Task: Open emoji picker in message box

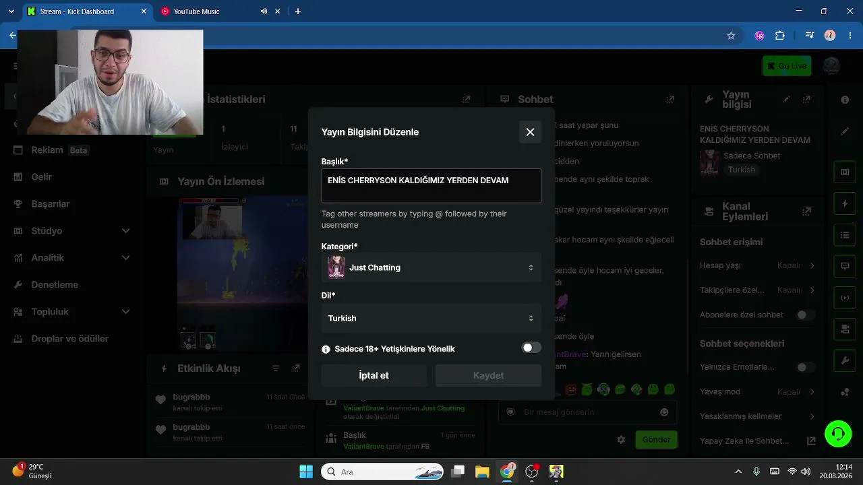Action: click(664, 412)
